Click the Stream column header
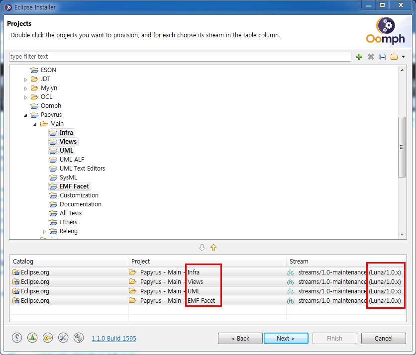 click(x=346, y=262)
